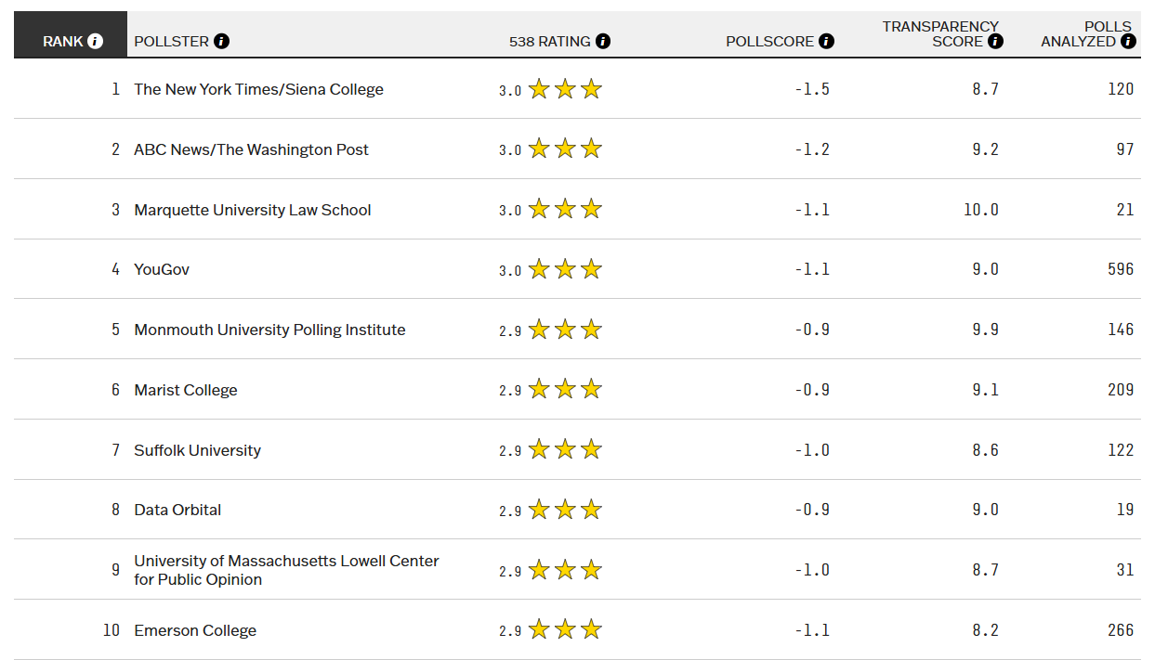The height and width of the screenshot is (660, 1168).
Task: Sort by the POLLSCORE column header
Action: (770, 41)
